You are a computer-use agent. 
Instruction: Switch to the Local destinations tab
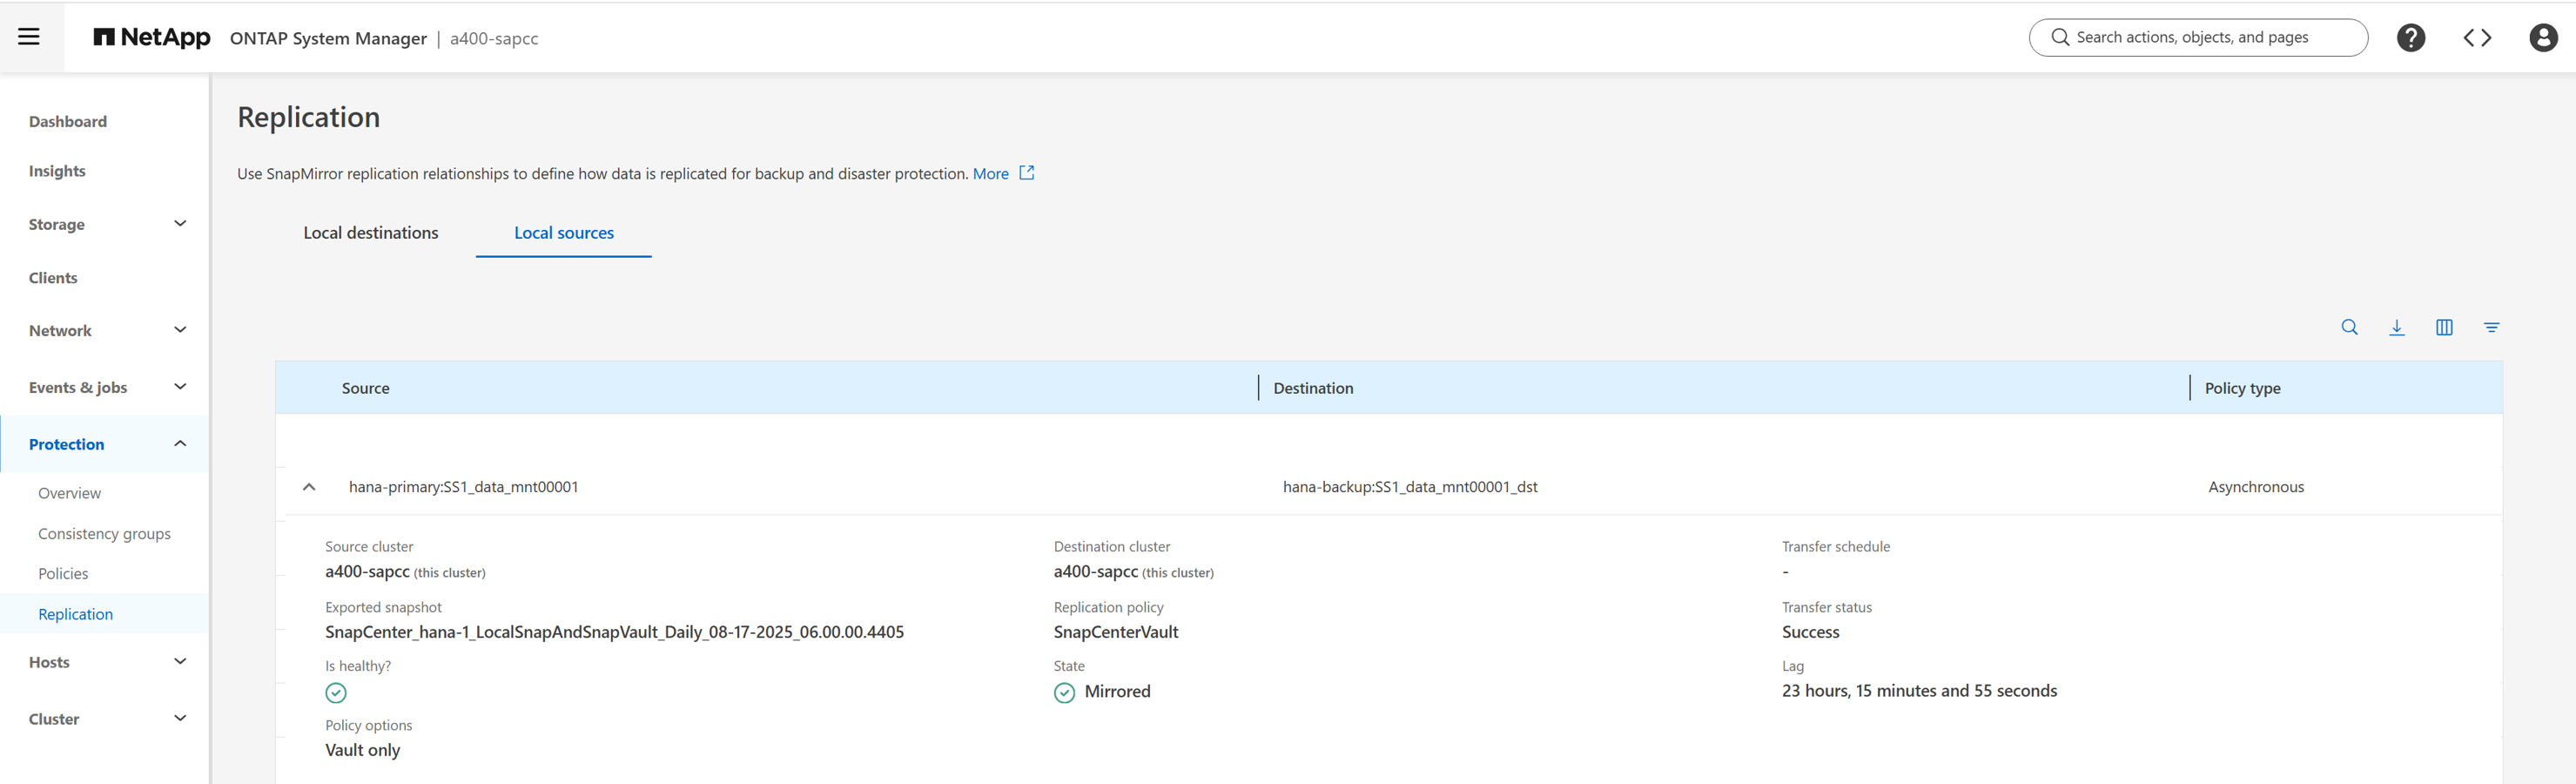(x=370, y=233)
